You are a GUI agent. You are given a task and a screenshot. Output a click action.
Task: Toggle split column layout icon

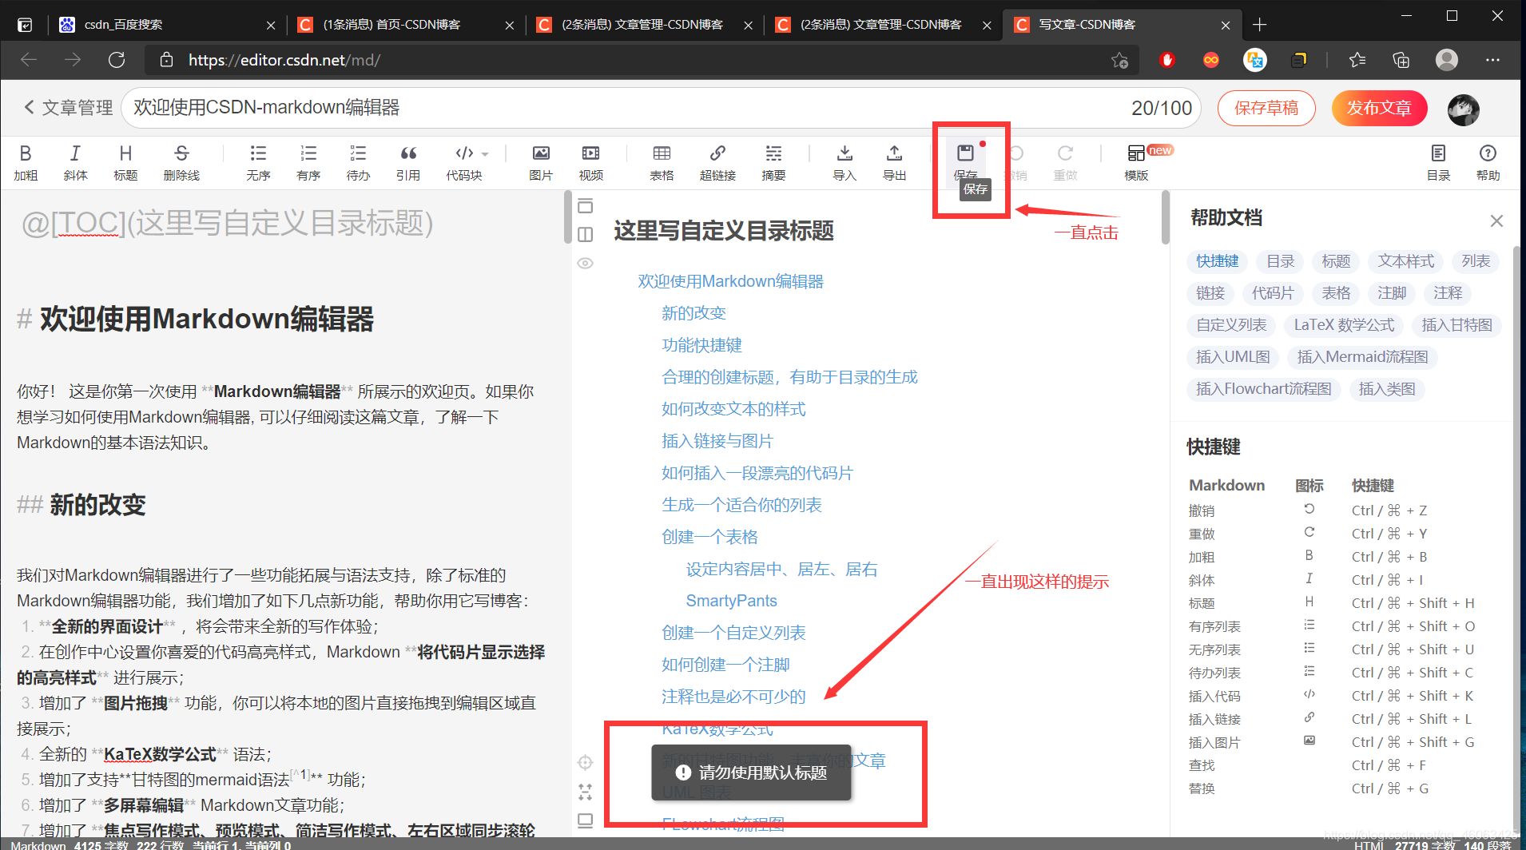[586, 234]
